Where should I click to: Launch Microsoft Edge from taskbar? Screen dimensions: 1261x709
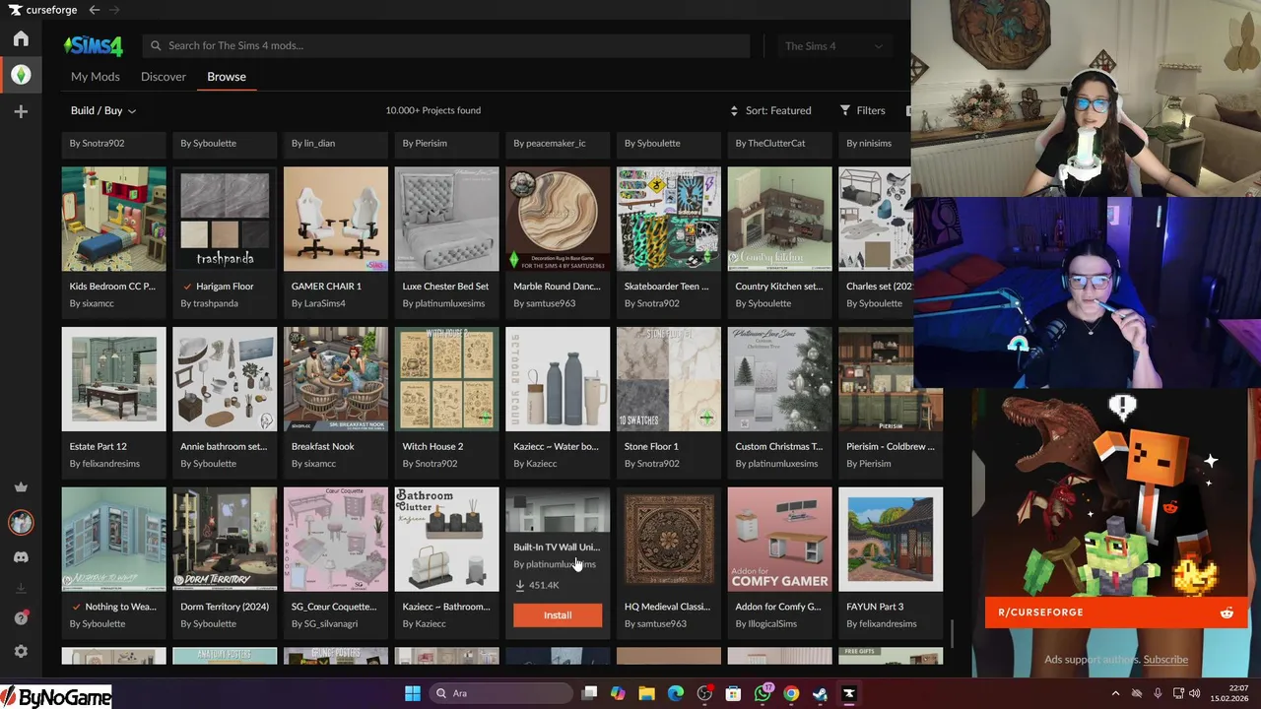(x=676, y=693)
